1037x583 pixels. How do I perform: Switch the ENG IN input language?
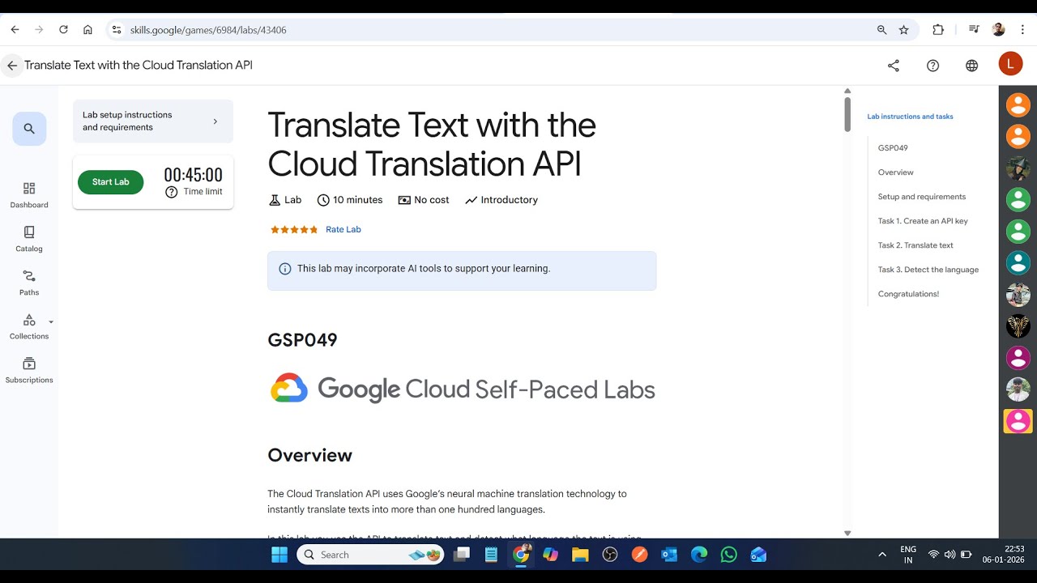click(908, 555)
